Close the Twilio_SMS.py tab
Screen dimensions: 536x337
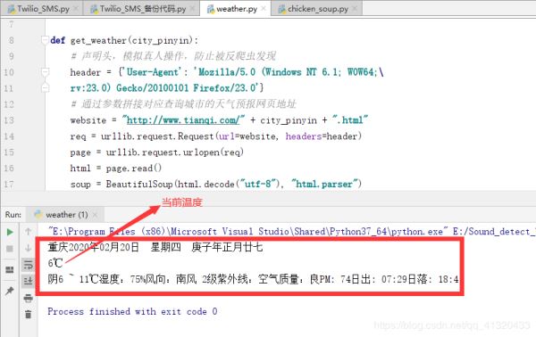pos(76,9)
